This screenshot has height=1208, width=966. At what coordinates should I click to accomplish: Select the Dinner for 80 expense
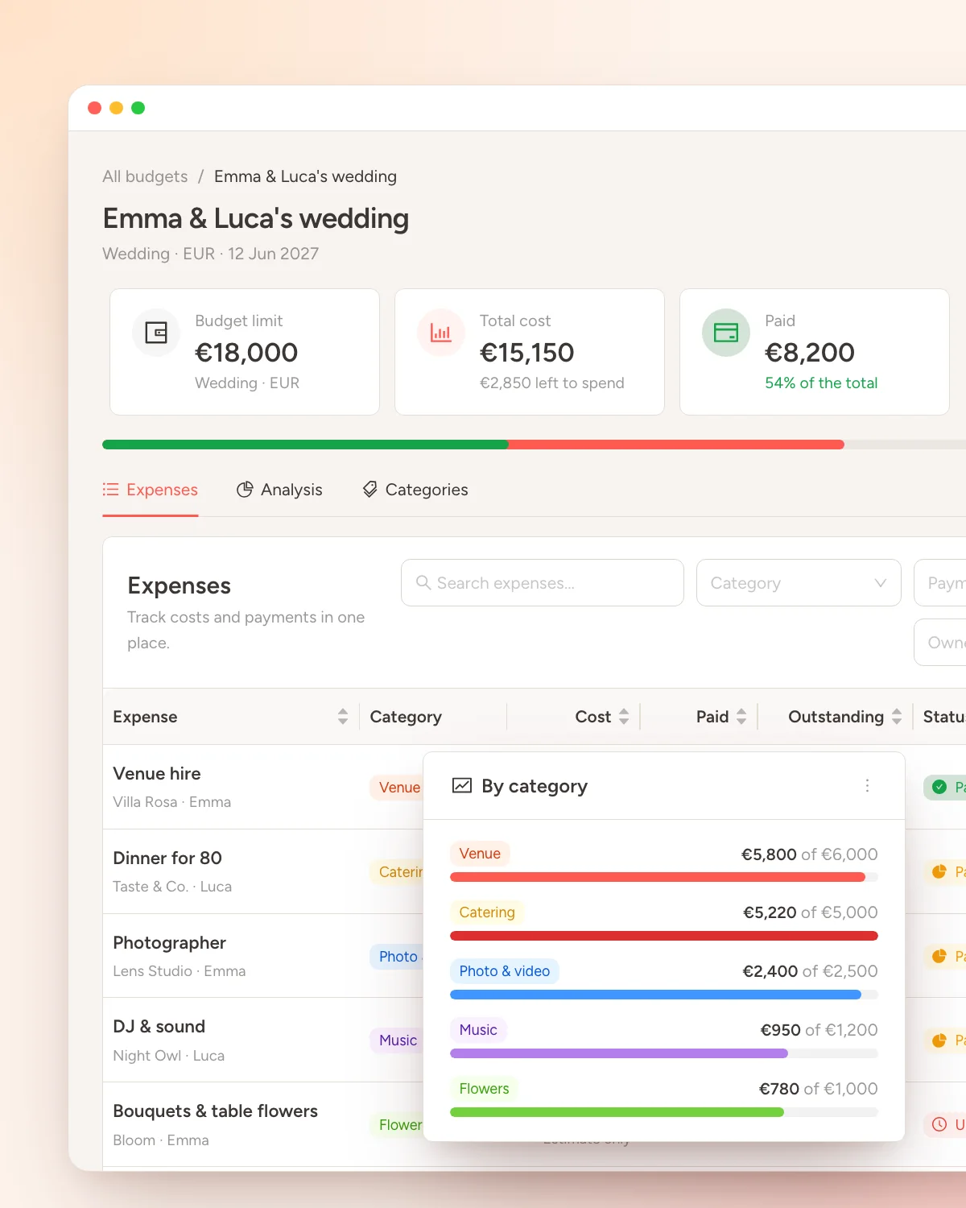click(x=535, y=871)
